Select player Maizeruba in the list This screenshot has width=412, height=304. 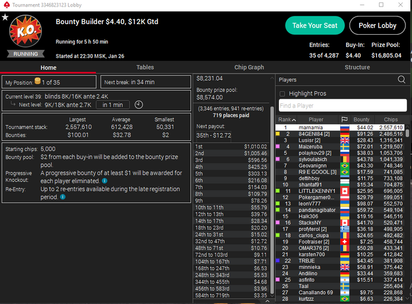(310, 146)
